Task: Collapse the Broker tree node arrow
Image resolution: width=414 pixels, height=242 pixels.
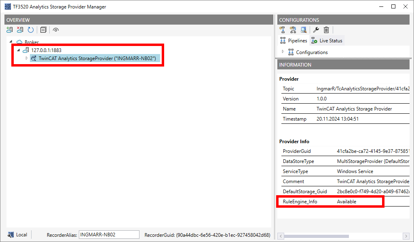Action: [x=11, y=42]
